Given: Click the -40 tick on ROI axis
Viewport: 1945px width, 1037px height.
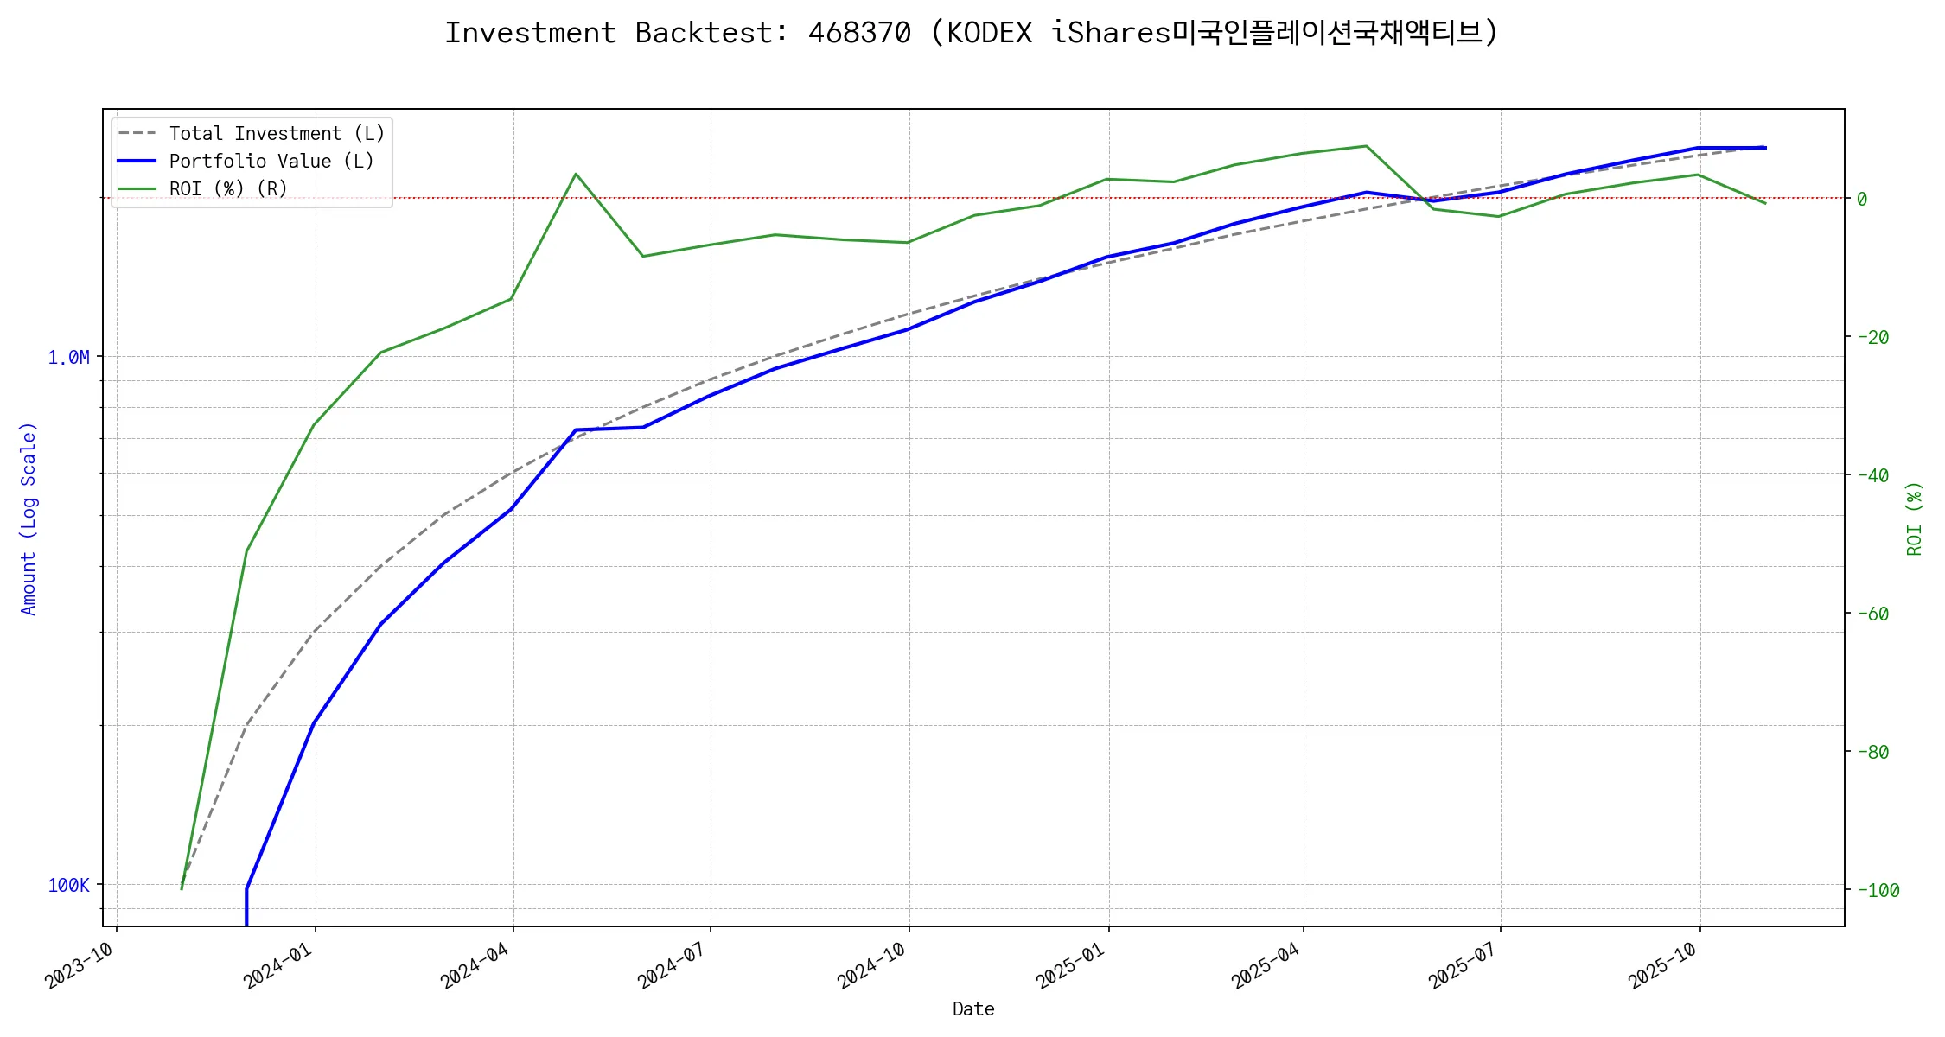Looking at the screenshot, I should [x=1872, y=476].
